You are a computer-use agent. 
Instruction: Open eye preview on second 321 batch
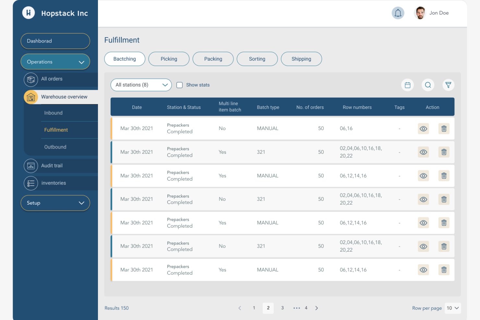[423, 199]
